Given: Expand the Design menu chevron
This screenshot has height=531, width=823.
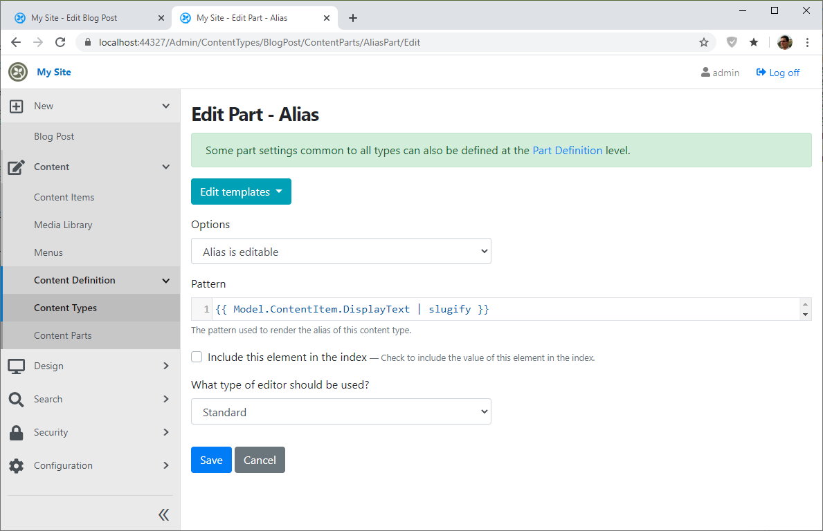Looking at the screenshot, I should [166, 366].
